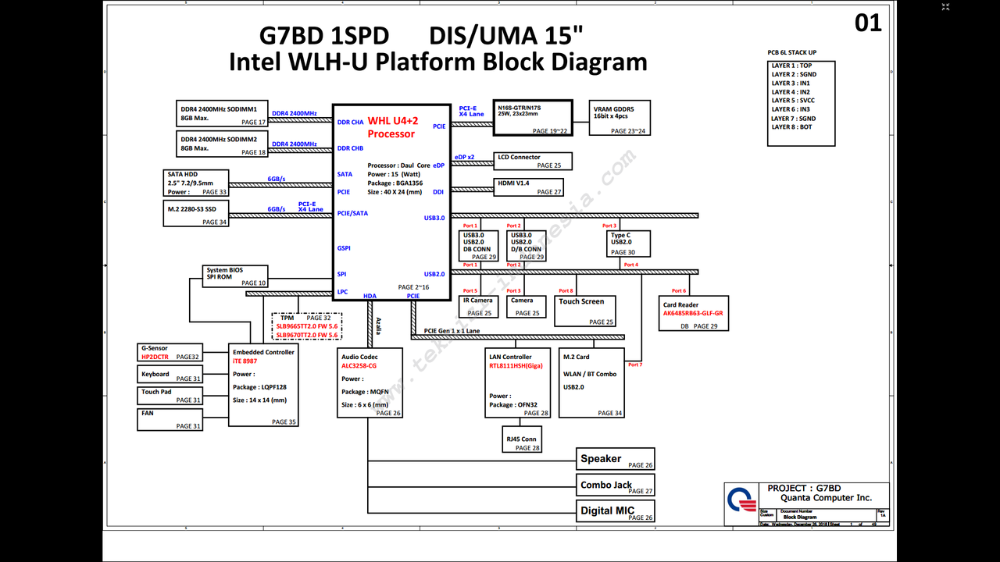Click the red 'Port 6' label
This screenshot has width=1000, height=562.
tap(679, 290)
